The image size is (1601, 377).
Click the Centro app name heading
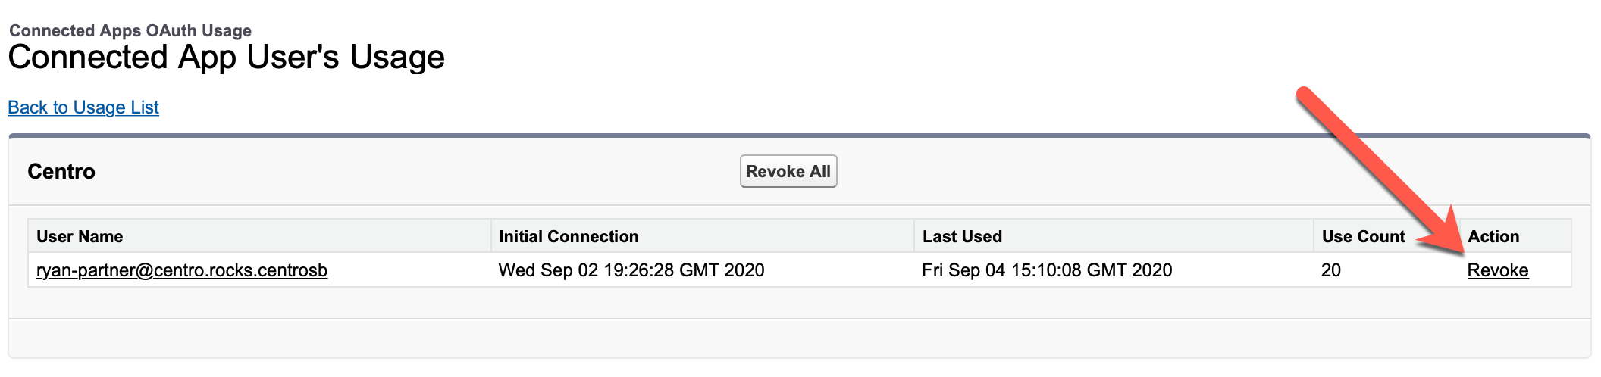click(x=61, y=172)
